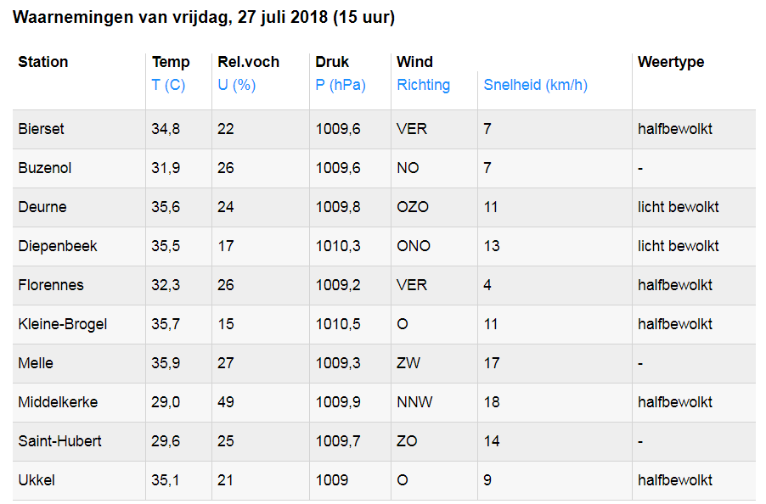Select the Melle station name

coord(36,363)
